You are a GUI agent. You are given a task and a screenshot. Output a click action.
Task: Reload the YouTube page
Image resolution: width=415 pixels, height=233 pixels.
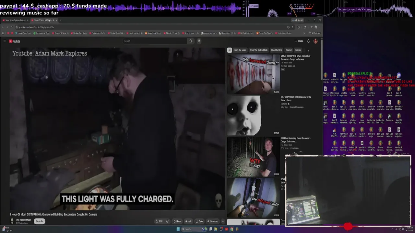[11, 27]
